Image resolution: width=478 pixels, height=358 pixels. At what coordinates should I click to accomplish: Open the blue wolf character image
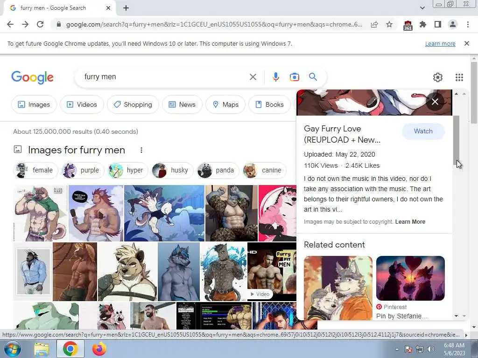[179, 272]
